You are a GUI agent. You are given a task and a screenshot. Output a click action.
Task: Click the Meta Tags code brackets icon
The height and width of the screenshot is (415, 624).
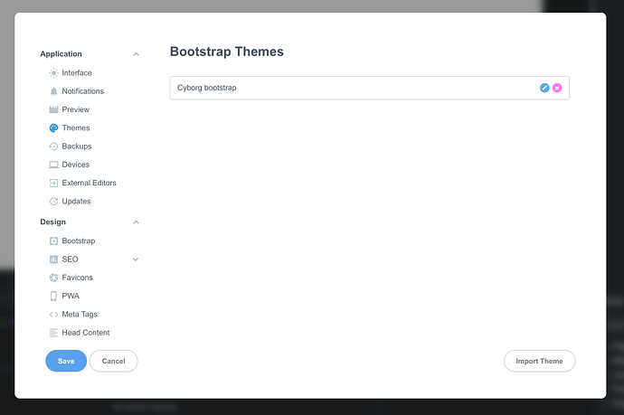53,315
